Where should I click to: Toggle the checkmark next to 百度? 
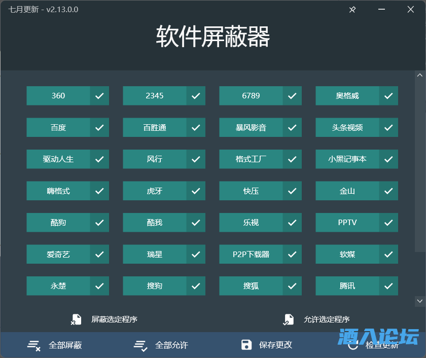point(99,127)
